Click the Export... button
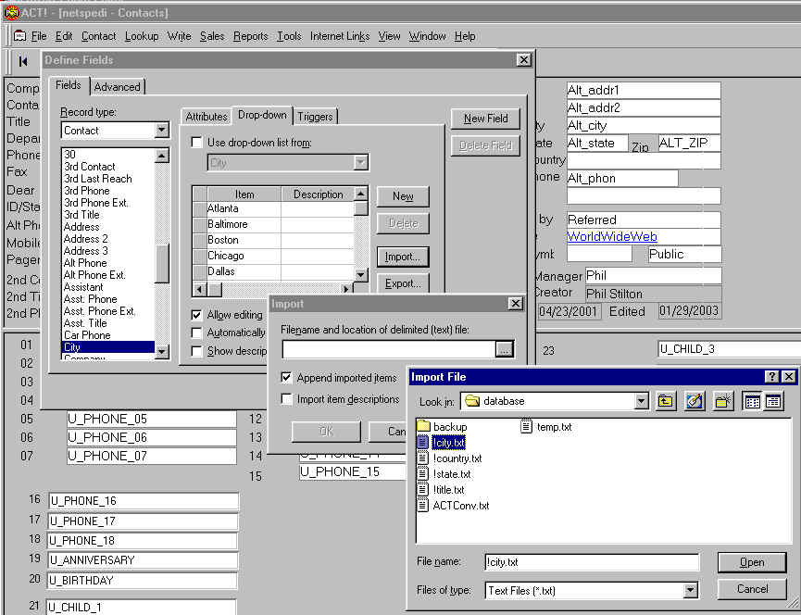Screen dimensions: 801x615 (x=403, y=283)
